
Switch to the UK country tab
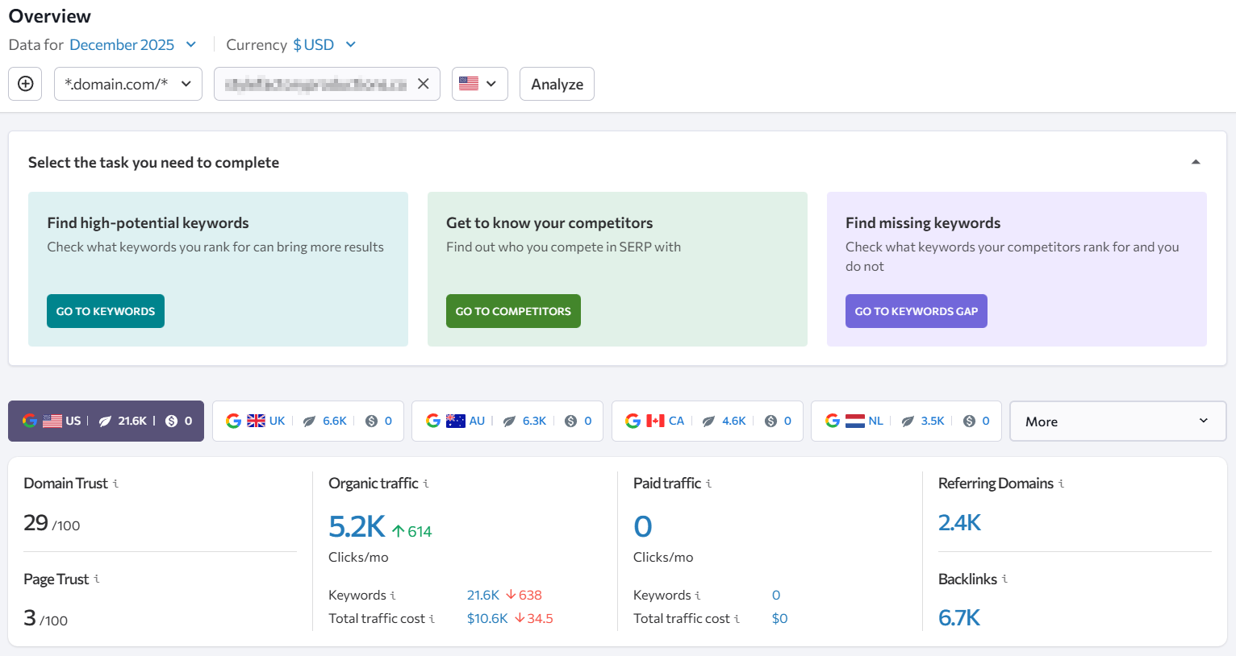click(307, 420)
